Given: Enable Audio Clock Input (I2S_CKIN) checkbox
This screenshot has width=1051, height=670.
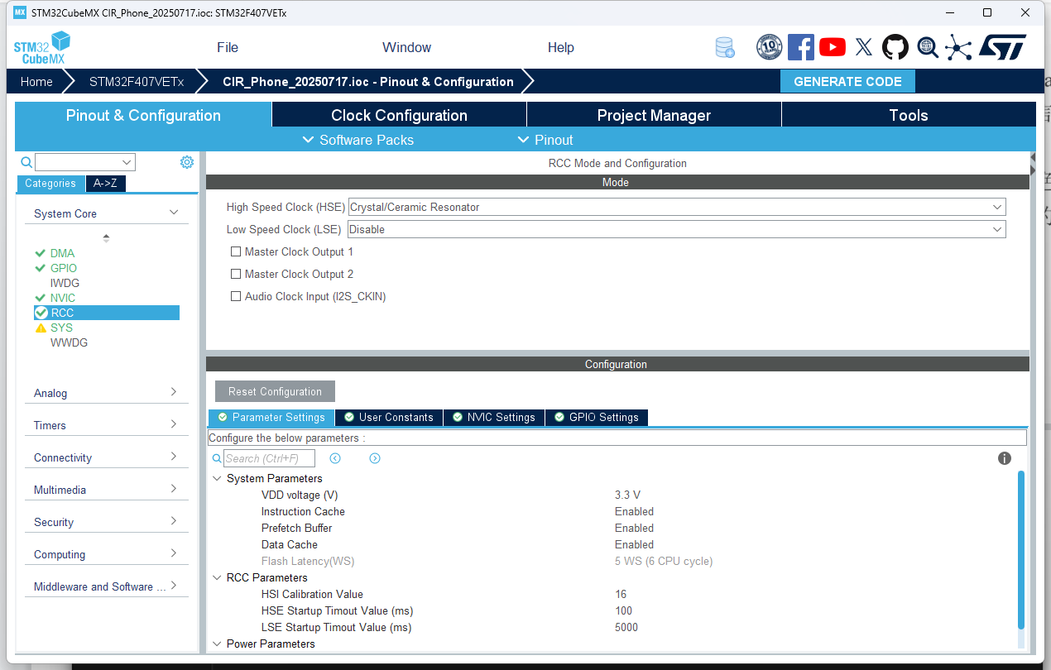Looking at the screenshot, I should click(236, 296).
